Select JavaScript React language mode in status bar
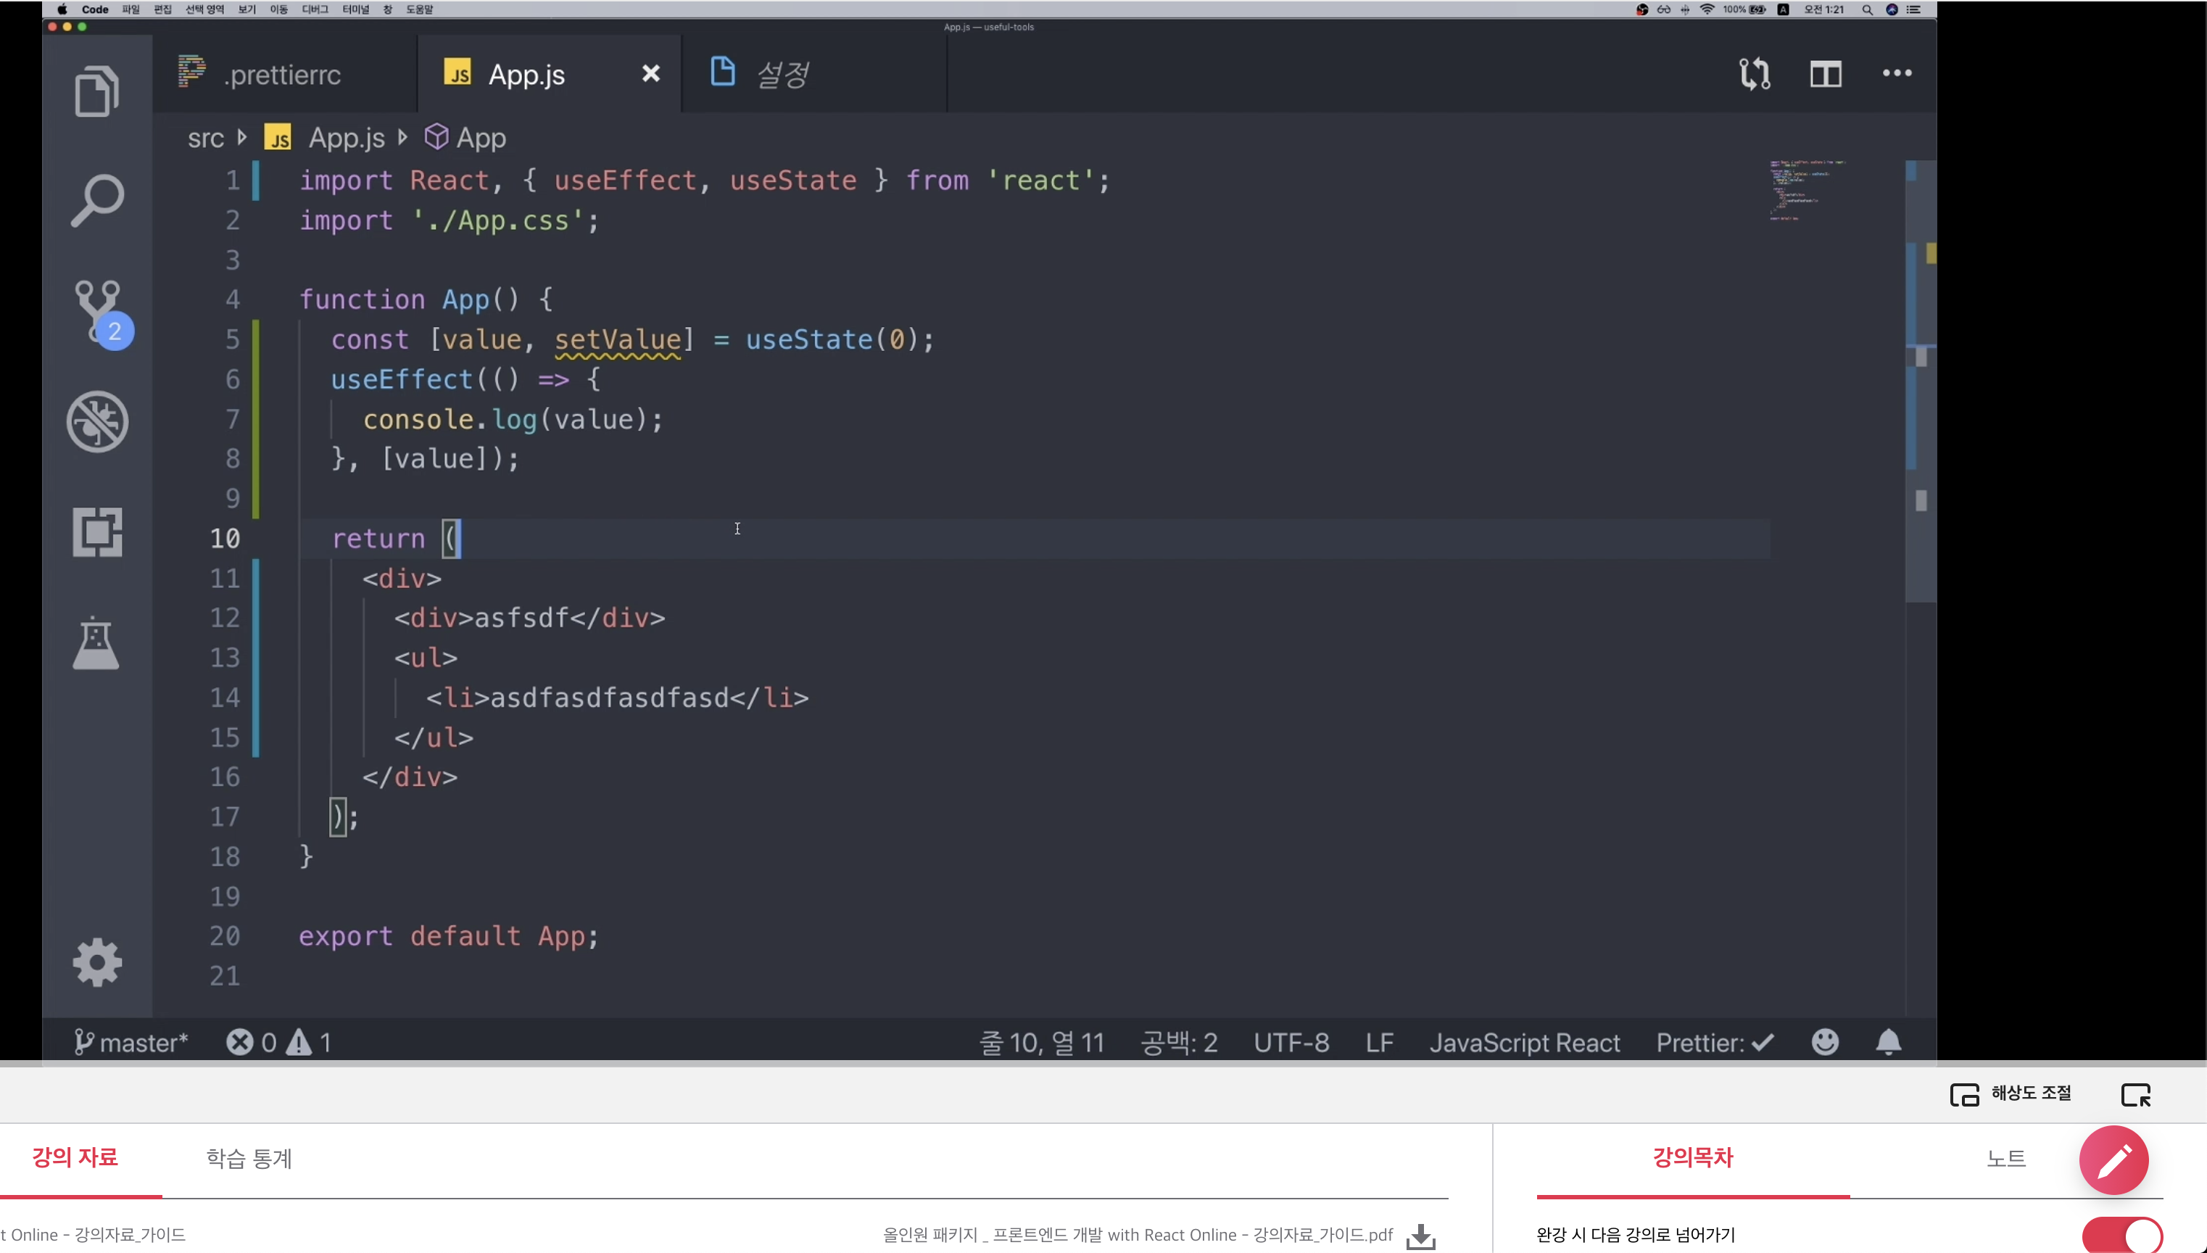 click(1524, 1043)
